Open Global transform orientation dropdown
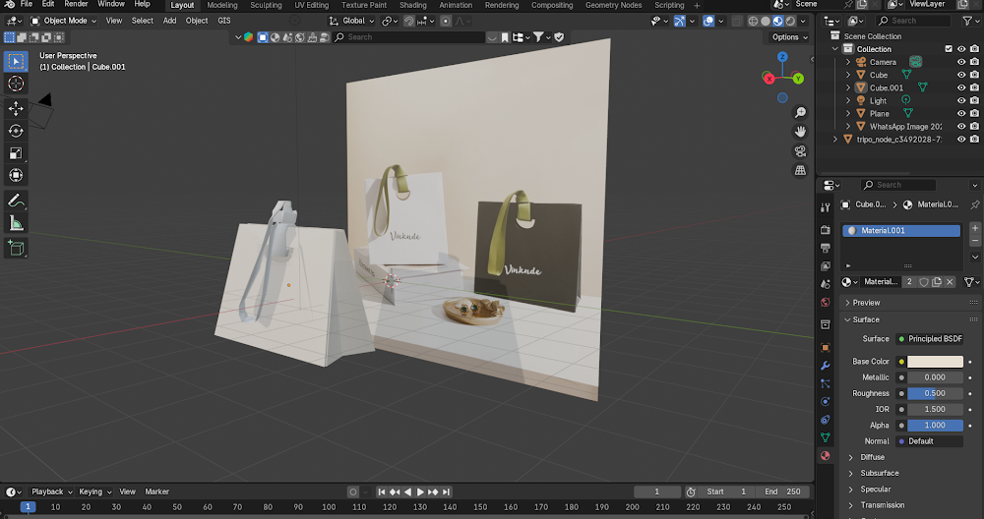Image resolution: width=984 pixels, height=519 pixels. 352,21
